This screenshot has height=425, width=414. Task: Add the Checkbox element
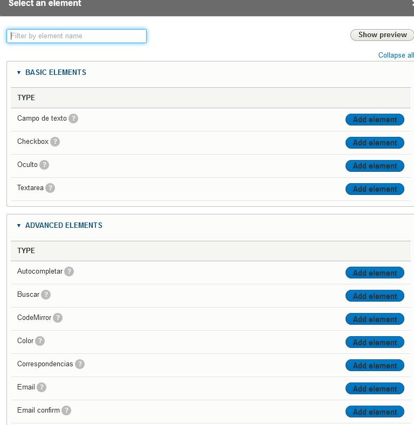point(375,143)
